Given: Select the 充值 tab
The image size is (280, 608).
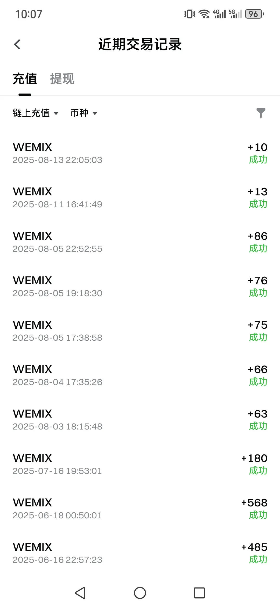Looking at the screenshot, I should [25, 79].
